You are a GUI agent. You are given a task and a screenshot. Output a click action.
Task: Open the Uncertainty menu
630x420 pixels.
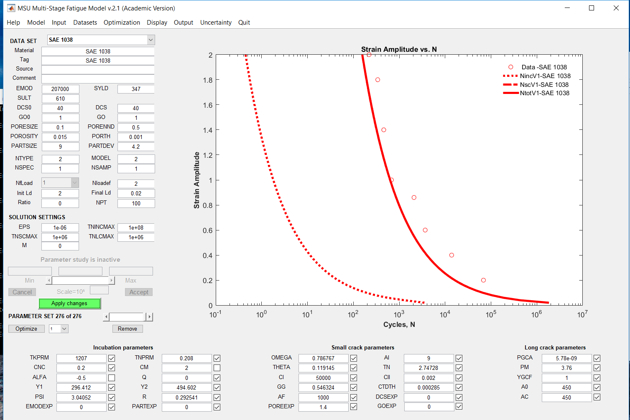click(216, 23)
